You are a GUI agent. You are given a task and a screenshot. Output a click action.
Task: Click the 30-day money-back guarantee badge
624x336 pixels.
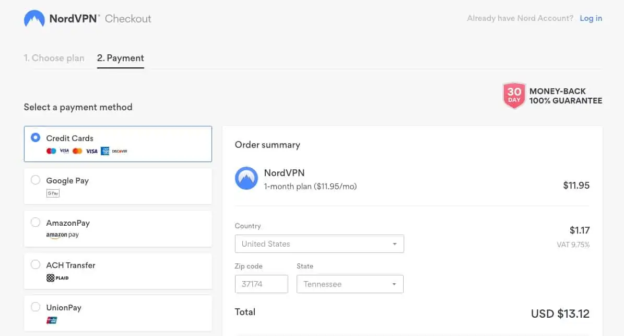coord(514,96)
